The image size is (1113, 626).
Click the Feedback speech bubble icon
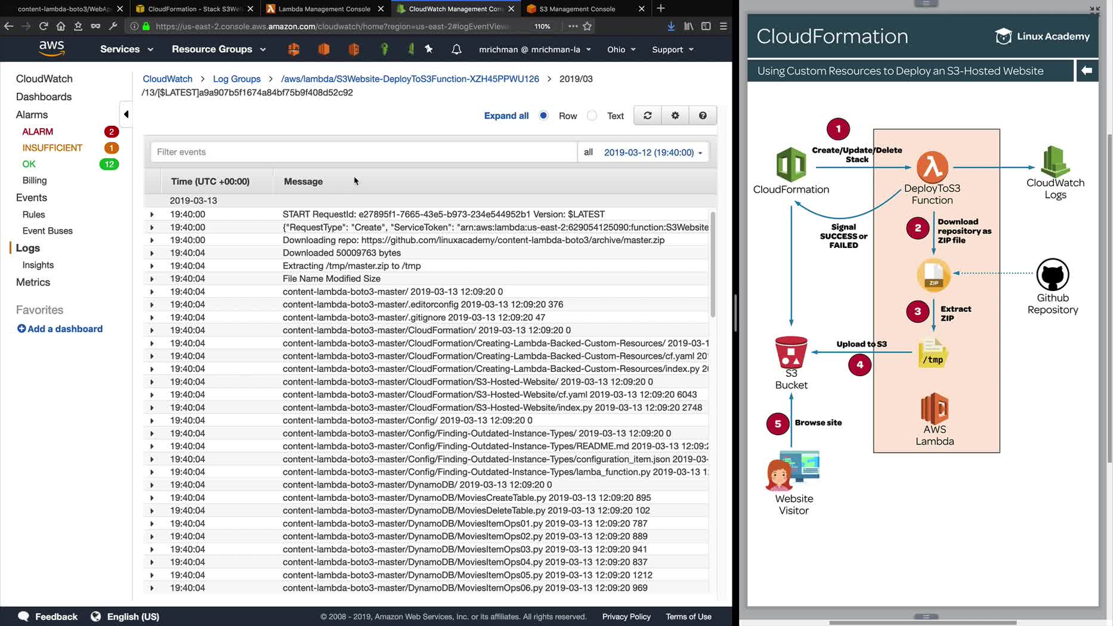coord(23,616)
